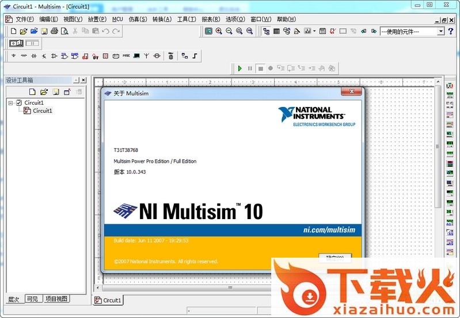Place a TTL logic component

coord(64,56)
